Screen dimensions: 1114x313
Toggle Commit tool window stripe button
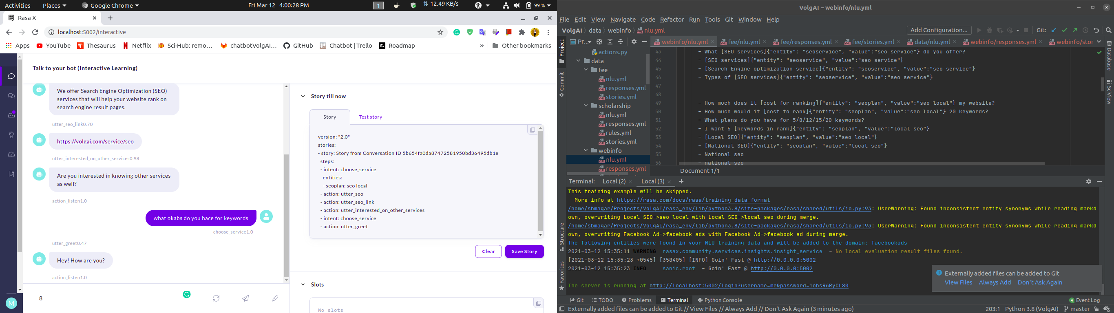562,84
